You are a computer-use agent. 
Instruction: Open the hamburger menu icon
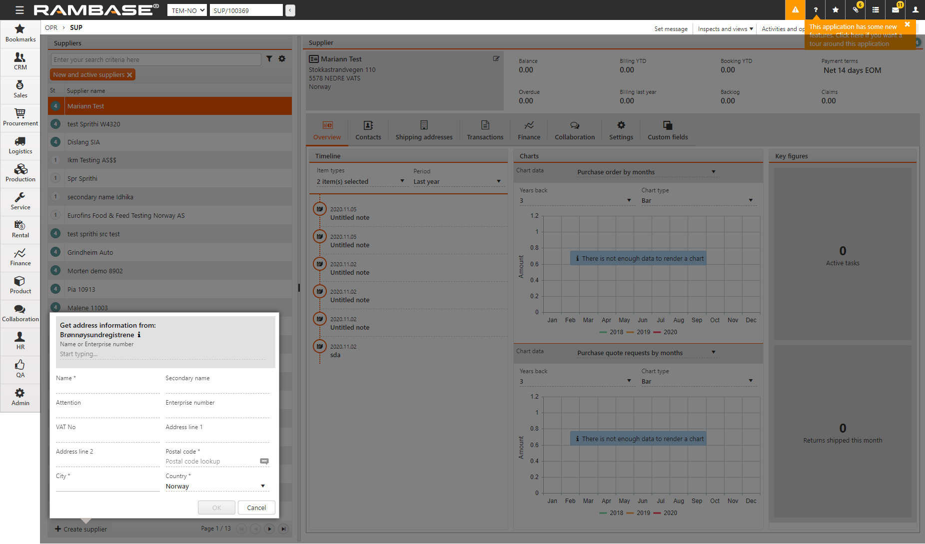[19, 10]
